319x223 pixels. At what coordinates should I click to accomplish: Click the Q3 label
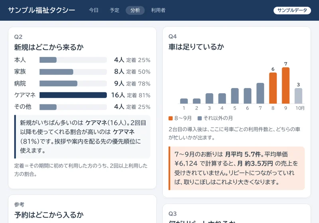[173, 214]
